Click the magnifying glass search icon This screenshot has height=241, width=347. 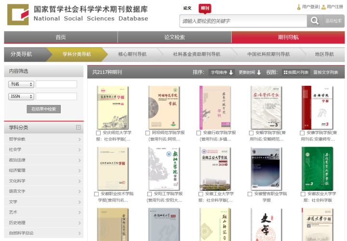pyautogui.click(x=314, y=21)
